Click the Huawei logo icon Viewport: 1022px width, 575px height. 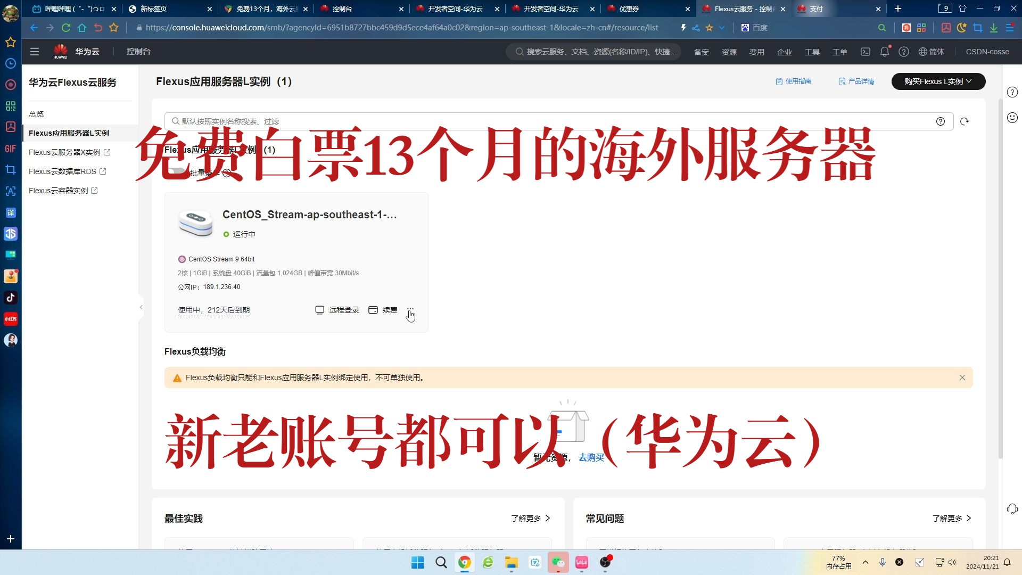(60, 51)
